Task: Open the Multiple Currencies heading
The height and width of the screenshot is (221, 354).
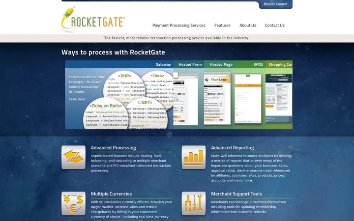Action: [111, 194]
